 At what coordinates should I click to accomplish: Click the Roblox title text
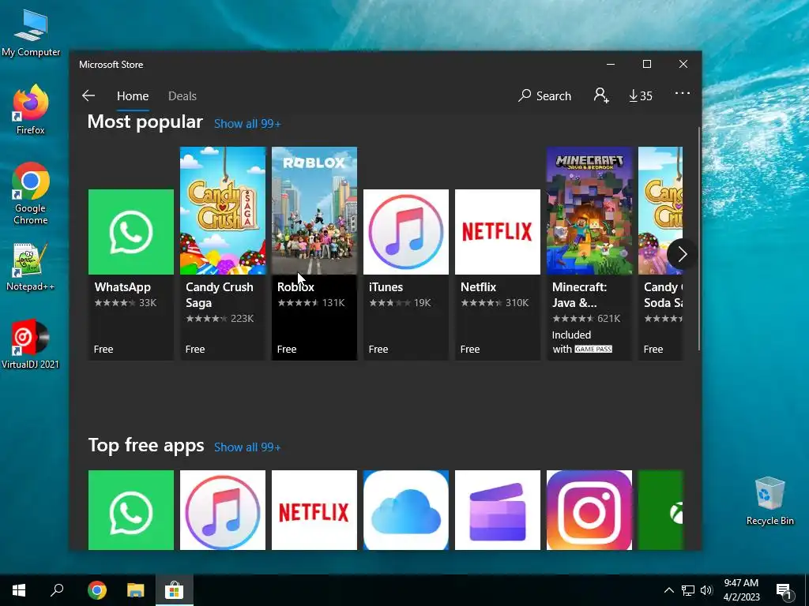point(295,287)
